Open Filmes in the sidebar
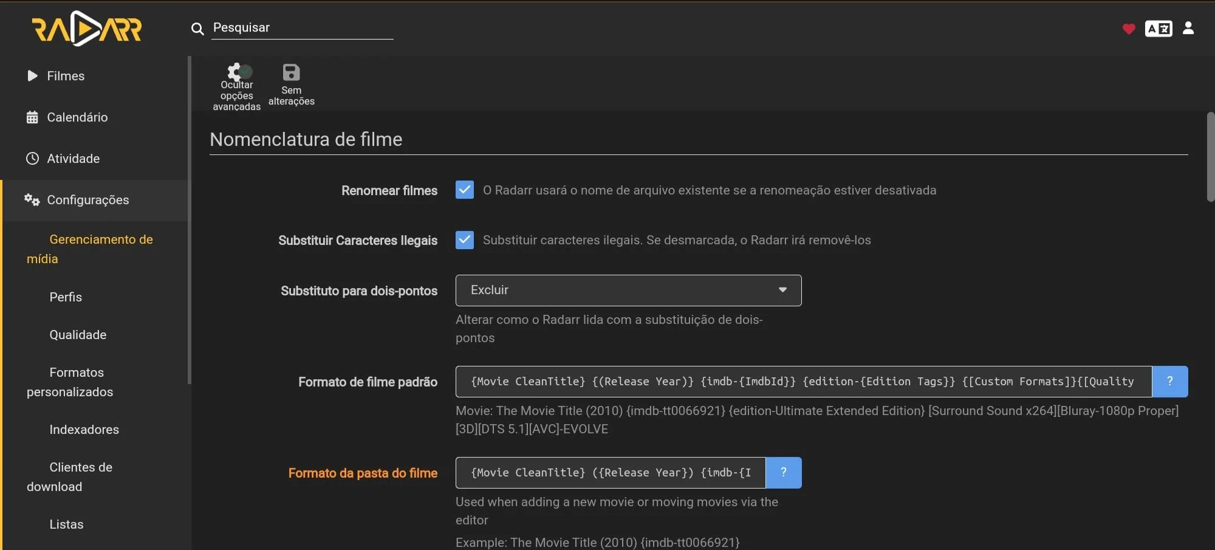This screenshot has height=550, width=1215. (66, 76)
